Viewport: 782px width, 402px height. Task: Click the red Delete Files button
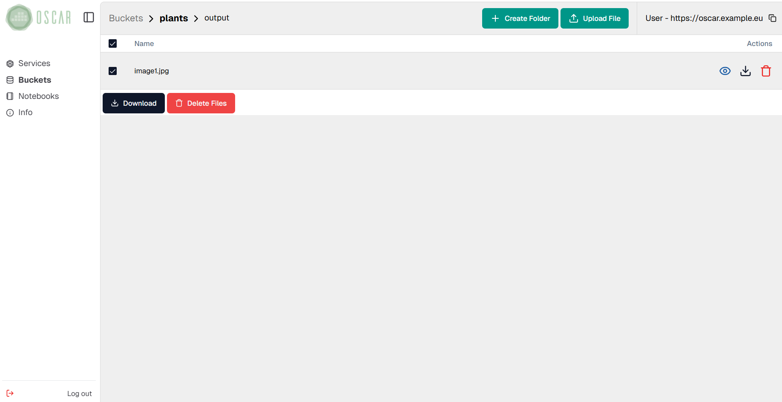pos(201,103)
